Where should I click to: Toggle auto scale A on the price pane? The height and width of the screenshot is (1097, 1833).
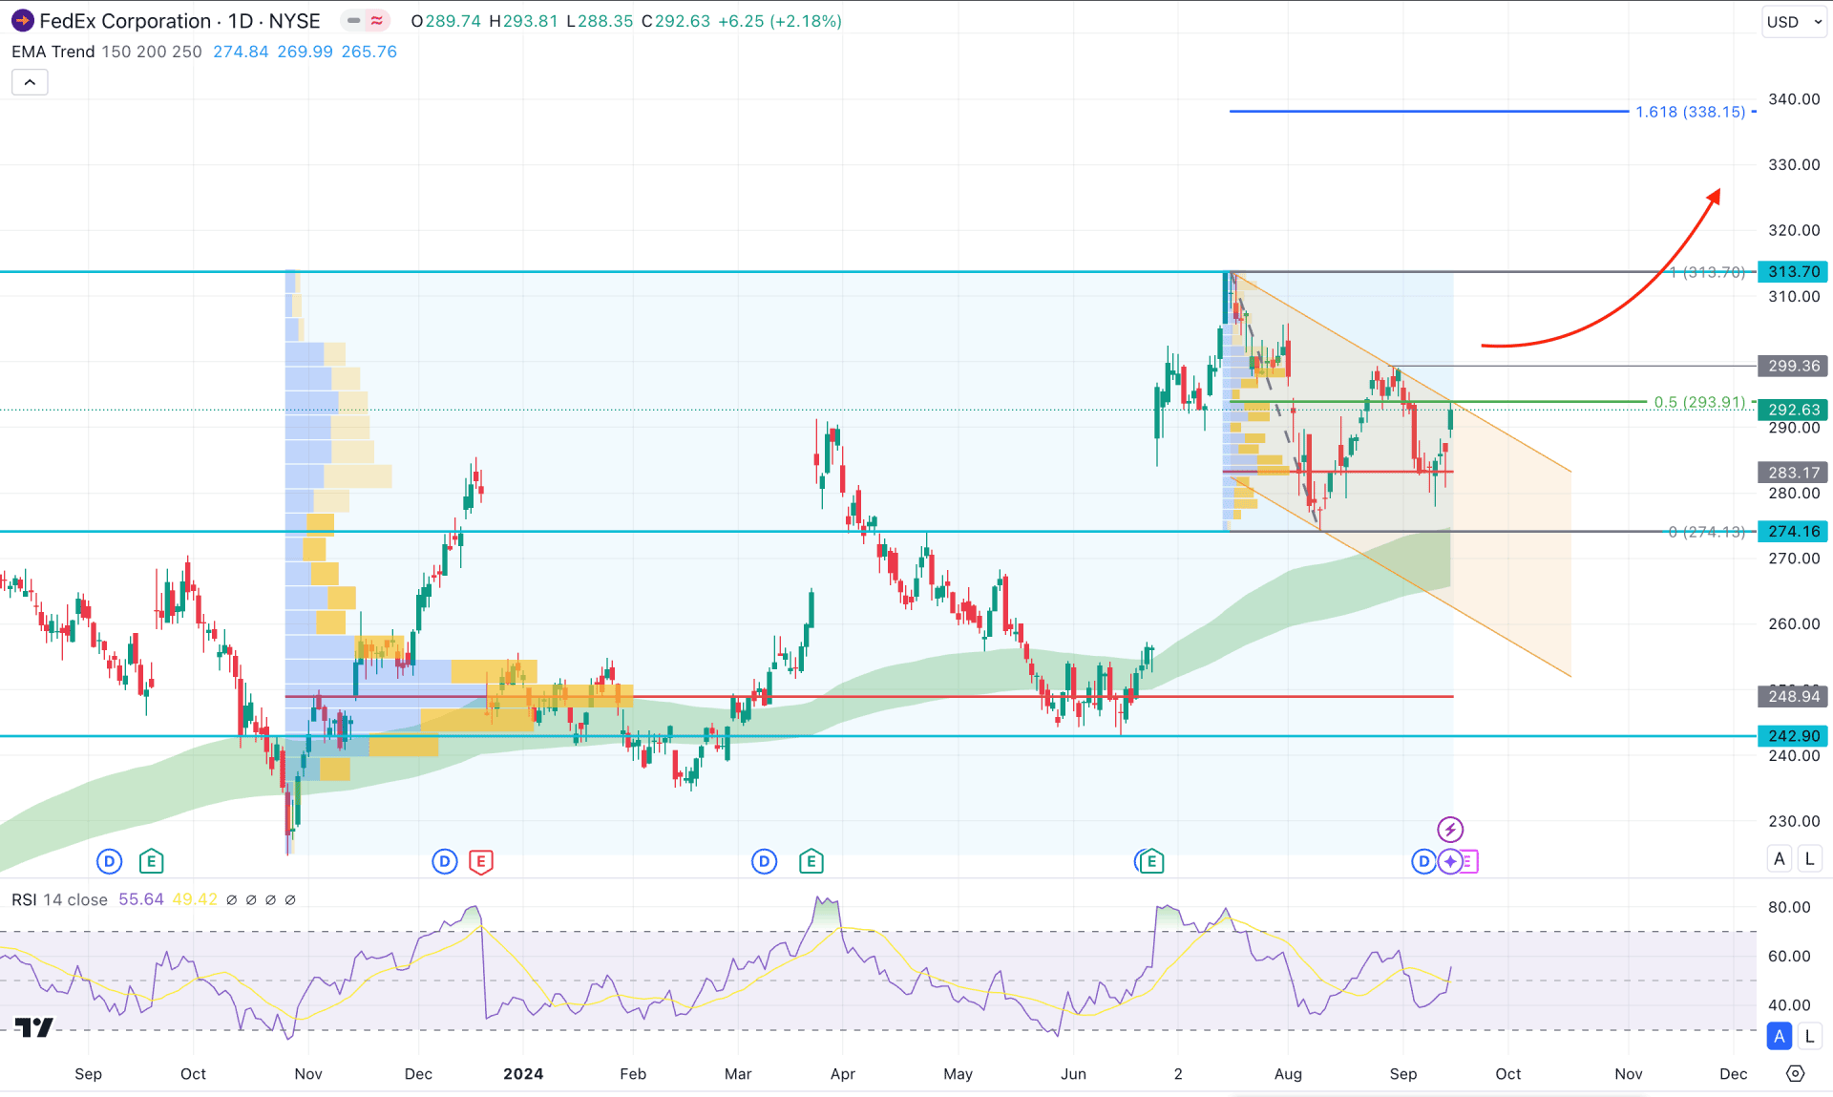(x=1780, y=858)
